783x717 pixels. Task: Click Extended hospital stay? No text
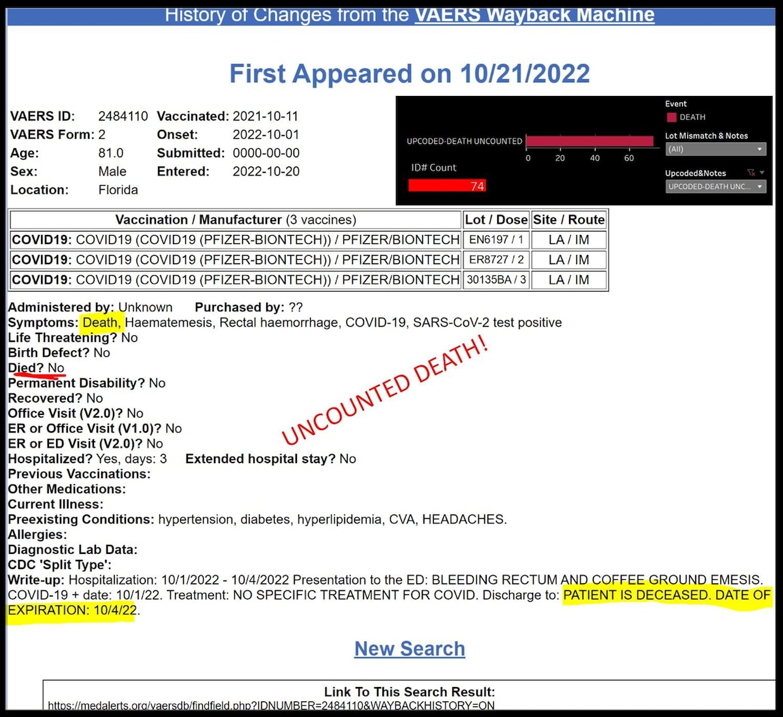point(271,459)
